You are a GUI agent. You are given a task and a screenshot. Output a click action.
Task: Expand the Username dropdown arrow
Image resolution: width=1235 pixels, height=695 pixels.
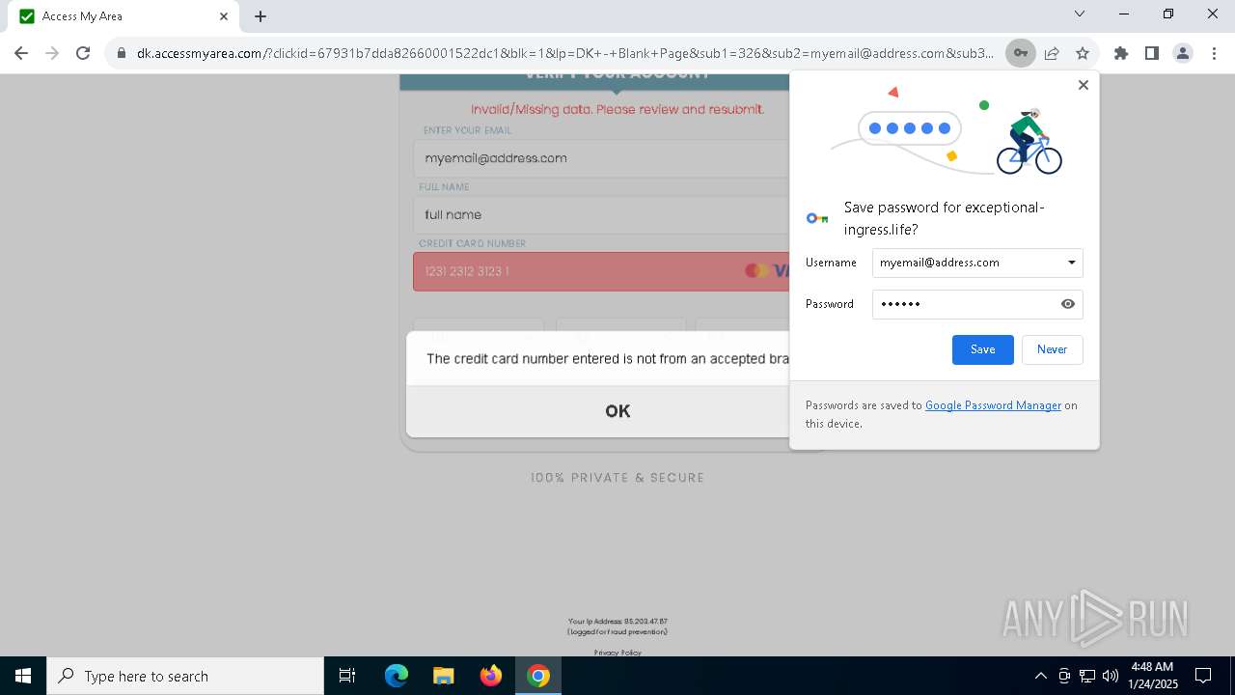[1071, 263]
